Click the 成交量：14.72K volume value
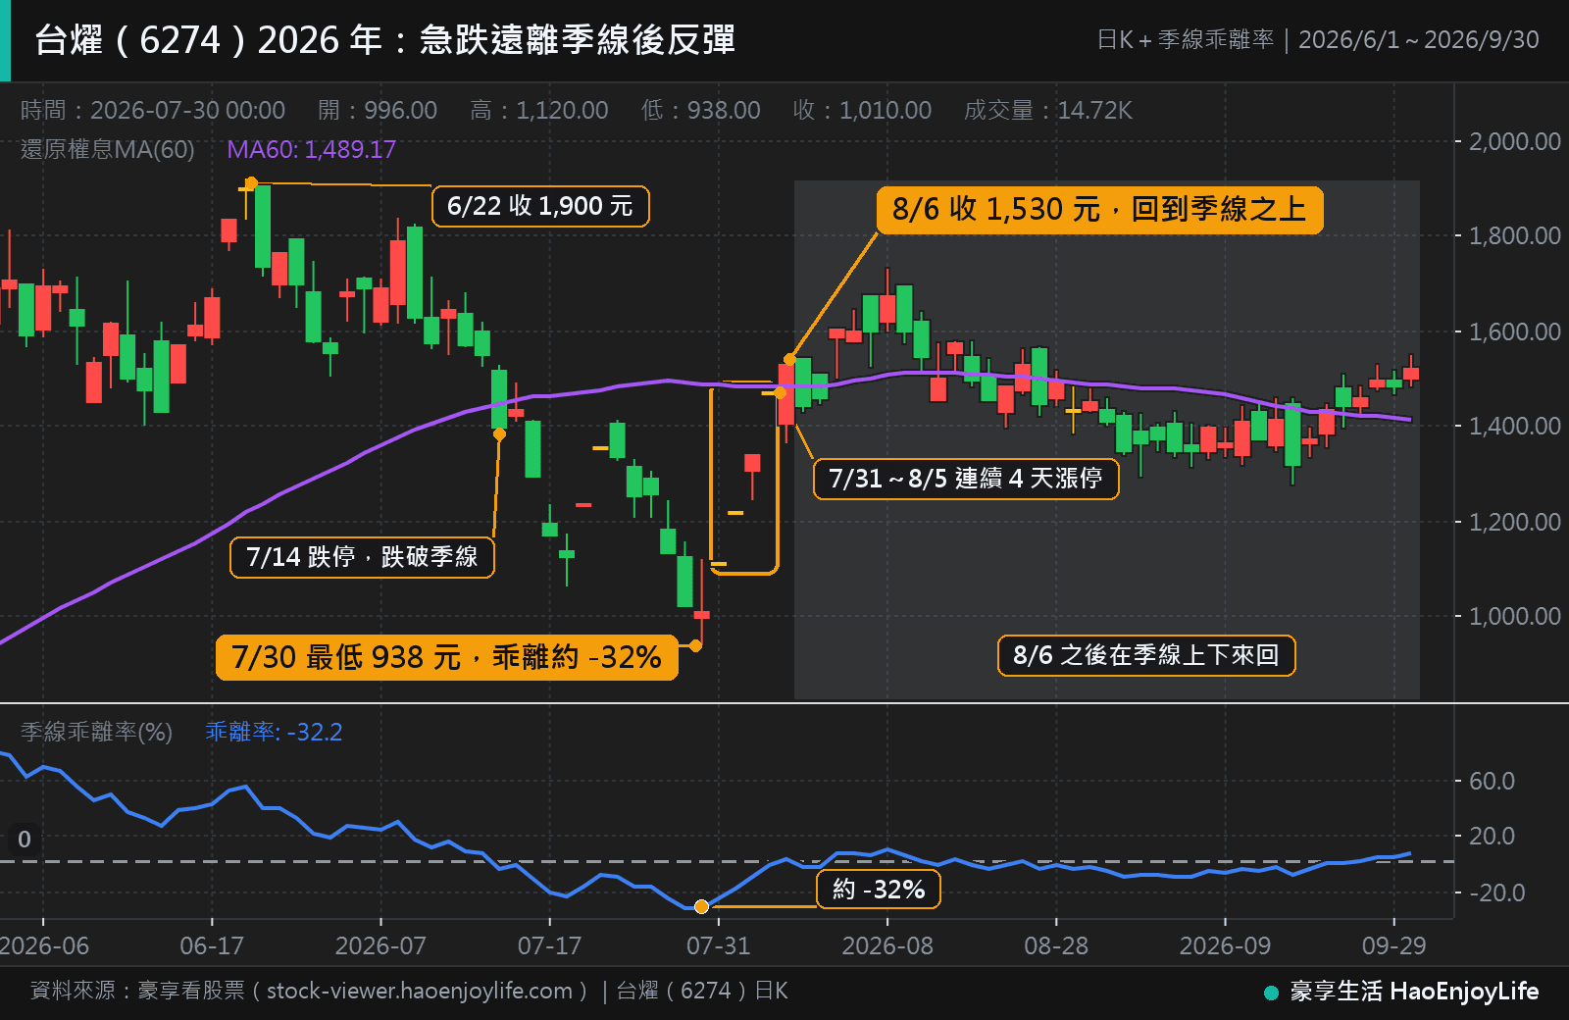The width and height of the screenshot is (1569, 1020). click(x=1048, y=110)
